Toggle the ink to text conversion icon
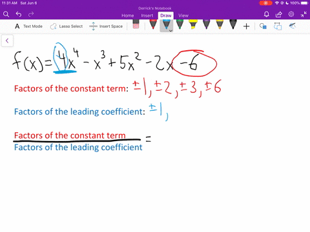This screenshot has width=310, height=232. click(278, 26)
